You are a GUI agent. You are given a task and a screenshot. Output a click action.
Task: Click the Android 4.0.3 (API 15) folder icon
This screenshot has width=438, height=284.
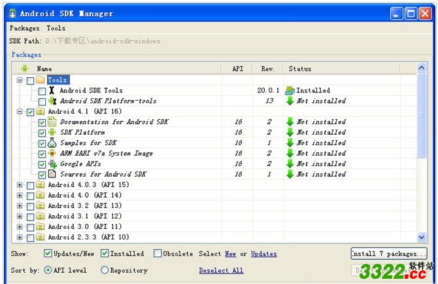[x=41, y=185]
